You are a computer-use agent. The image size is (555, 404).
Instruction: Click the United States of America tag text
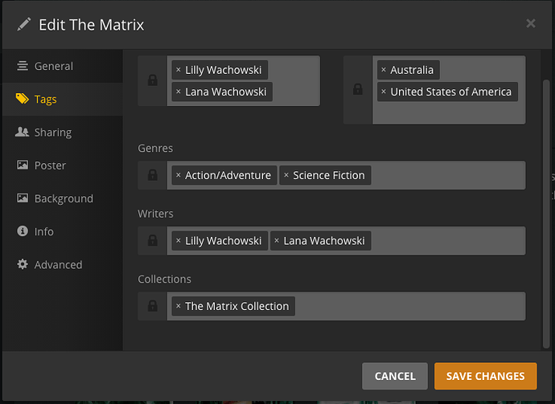tap(451, 92)
